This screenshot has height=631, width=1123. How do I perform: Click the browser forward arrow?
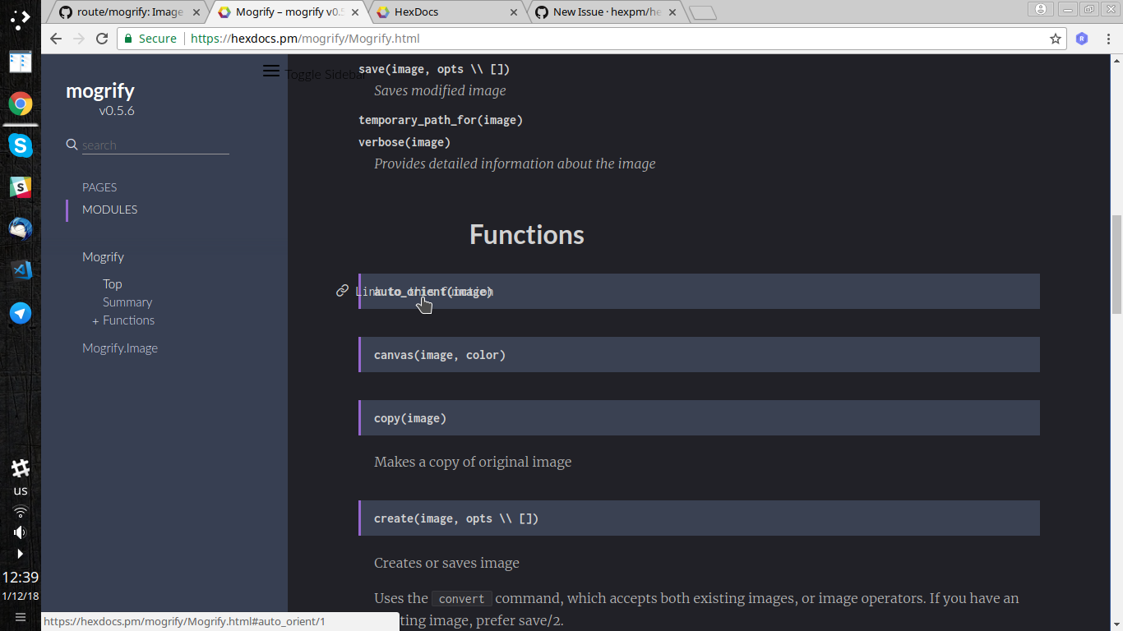pos(79,39)
